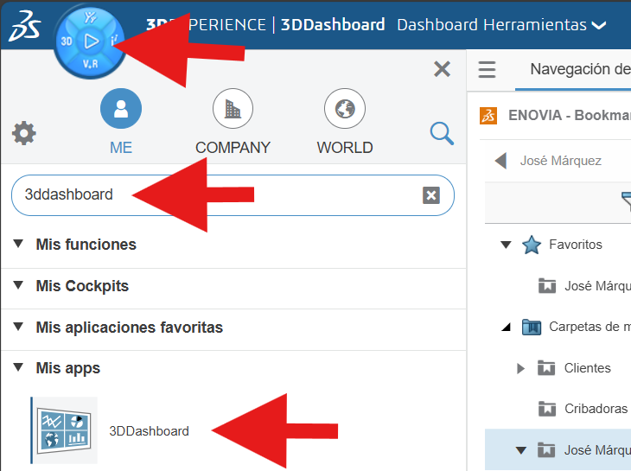
Task: Open settings gear in Compass panel
Action: click(x=23, y=133)
